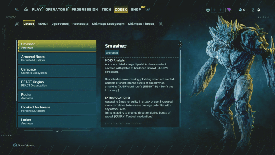275x155 pixels.
Task: Expand list with the down chevron
Action: pos(57,131)
